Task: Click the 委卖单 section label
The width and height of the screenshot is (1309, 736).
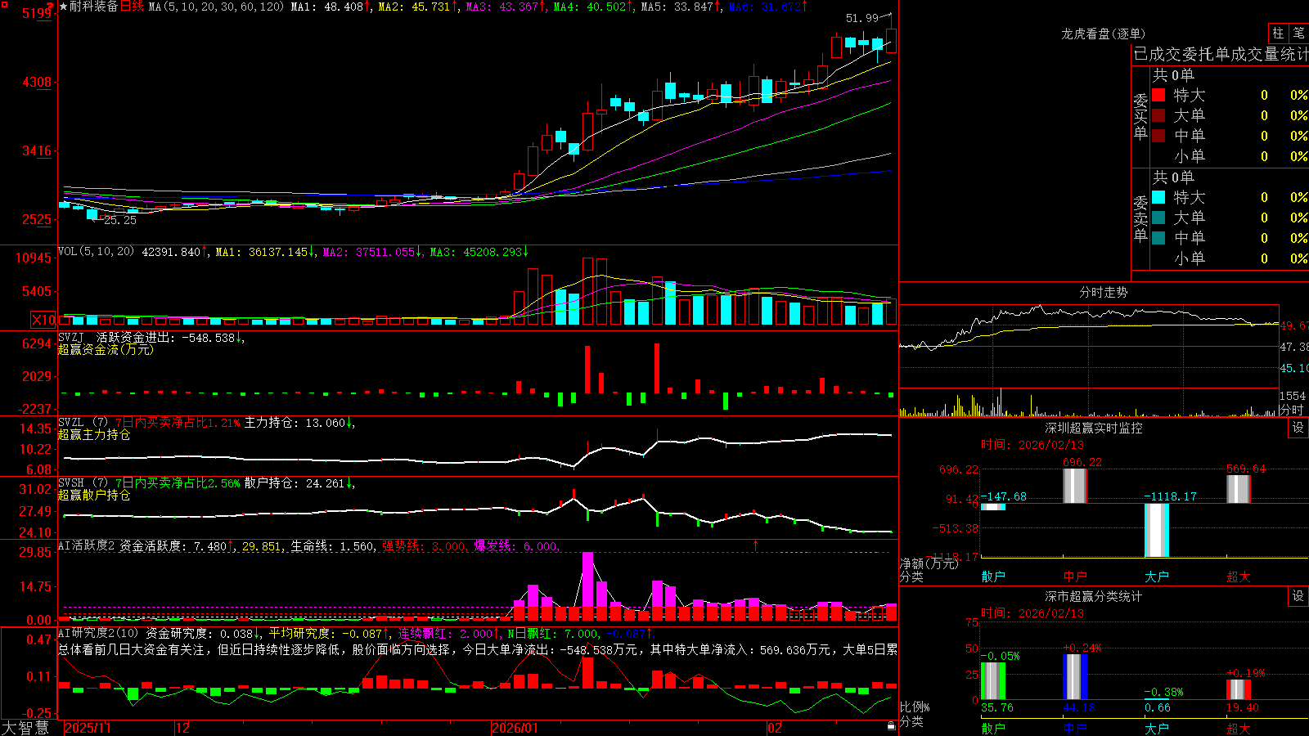Action: coord(1140,218)
